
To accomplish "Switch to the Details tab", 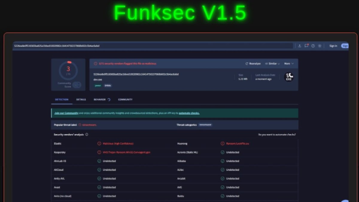I will pos(81,99).
